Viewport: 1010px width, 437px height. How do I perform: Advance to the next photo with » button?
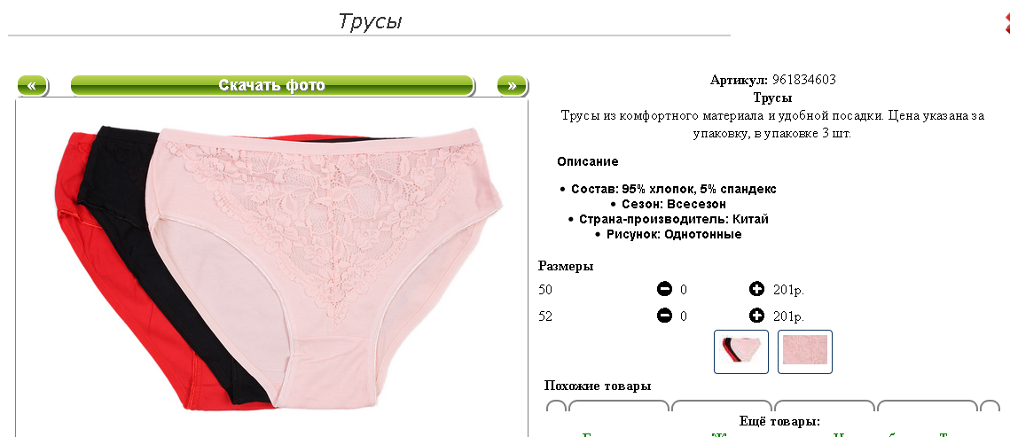512,86
